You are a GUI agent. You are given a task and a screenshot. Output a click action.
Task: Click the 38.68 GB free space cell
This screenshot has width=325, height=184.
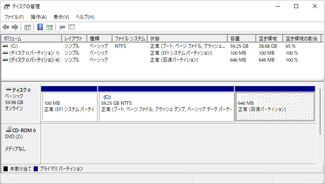[x=268, y=46]
